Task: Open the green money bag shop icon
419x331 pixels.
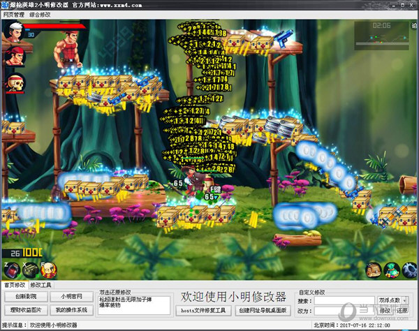Action: tap(392, 270)
